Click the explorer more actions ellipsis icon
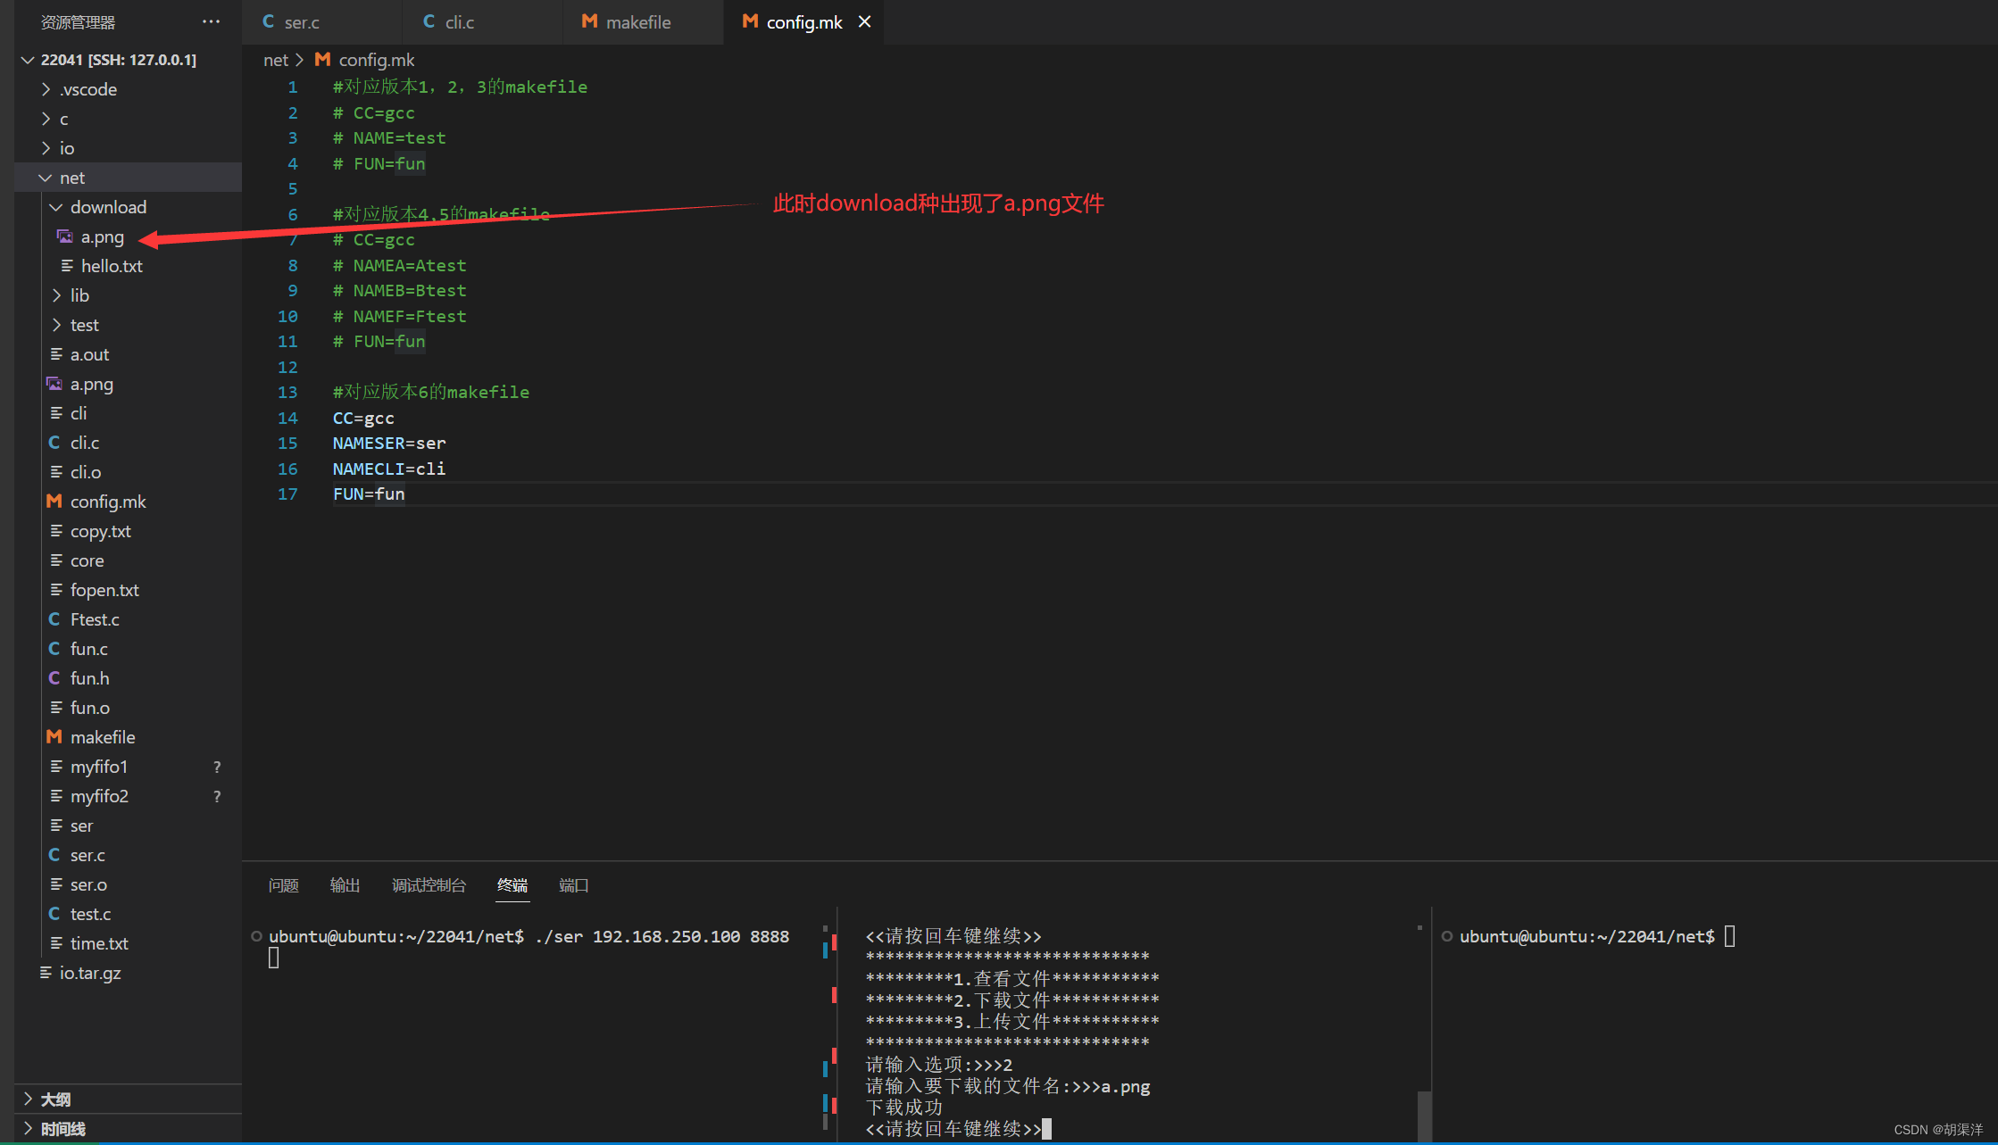 [211, 21]
